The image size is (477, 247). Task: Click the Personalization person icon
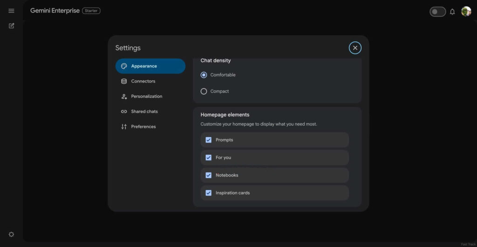pos(124,96)
